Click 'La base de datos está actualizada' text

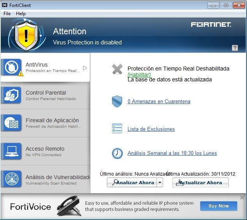point(170,79)
